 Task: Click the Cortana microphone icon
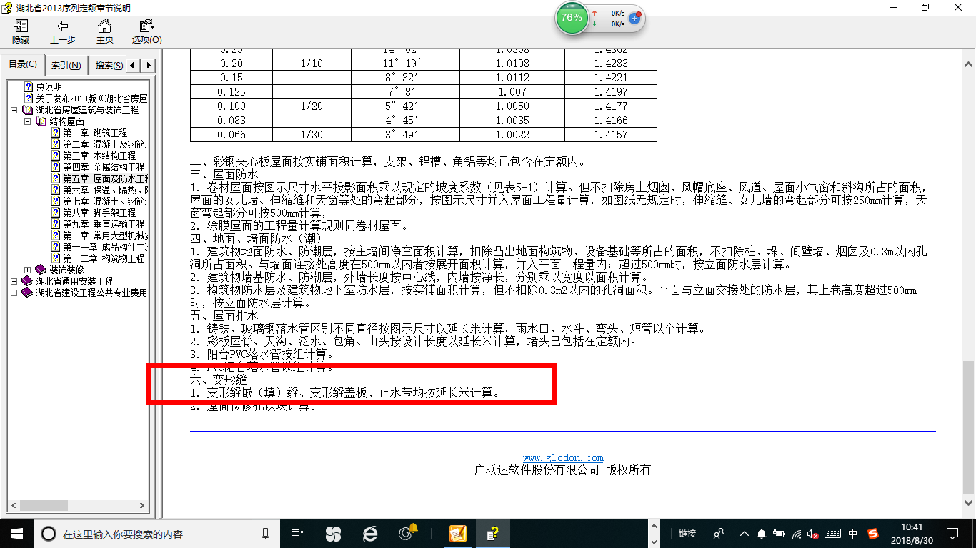pyautogui.click(x=266, y=534)
